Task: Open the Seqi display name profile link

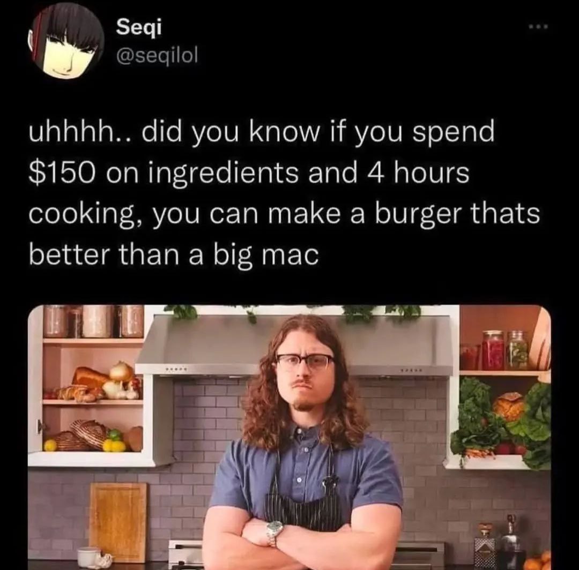Action: pyautogui.click(x=138, y=27)
